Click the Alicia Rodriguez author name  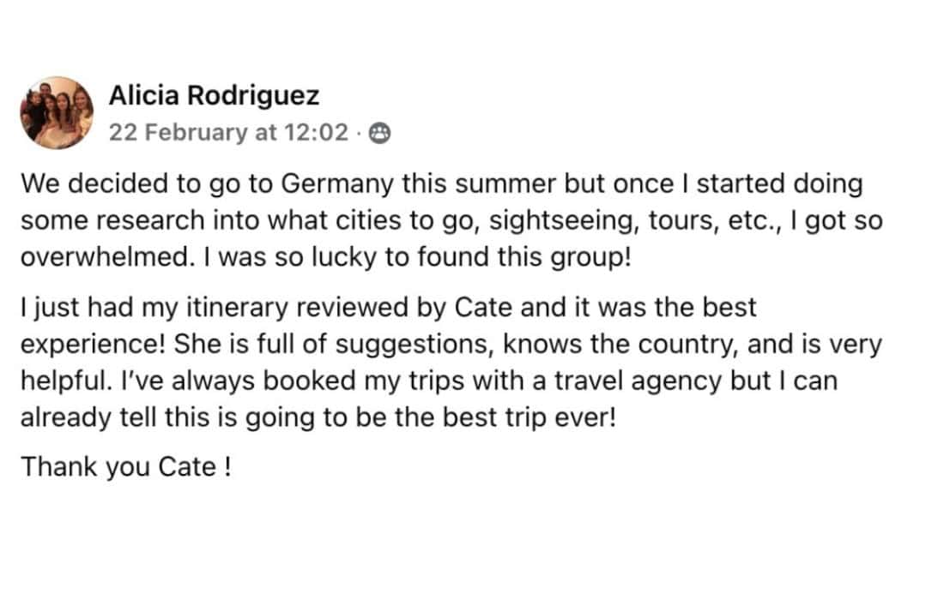click(x=214, y=96)
